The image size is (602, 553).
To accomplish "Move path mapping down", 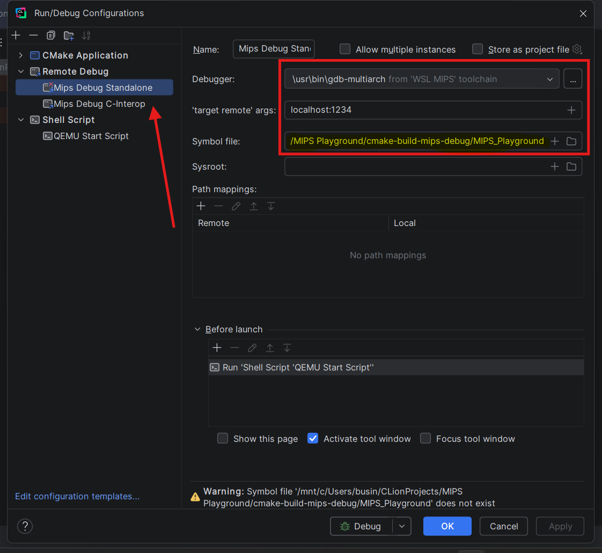I will (x=270, y=206).
